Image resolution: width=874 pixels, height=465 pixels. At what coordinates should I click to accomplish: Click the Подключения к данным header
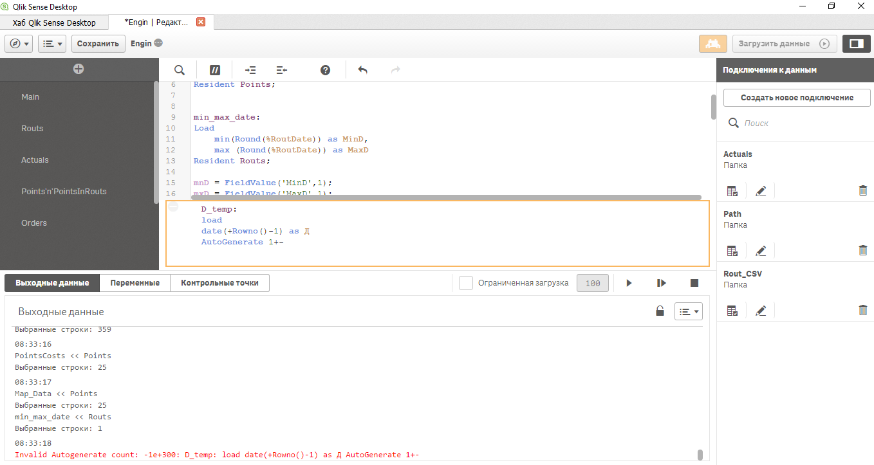[x=770, y=69]
